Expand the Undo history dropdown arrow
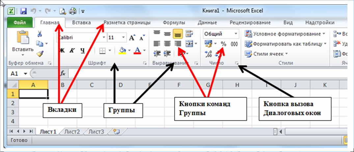 [x=40, y=11]
